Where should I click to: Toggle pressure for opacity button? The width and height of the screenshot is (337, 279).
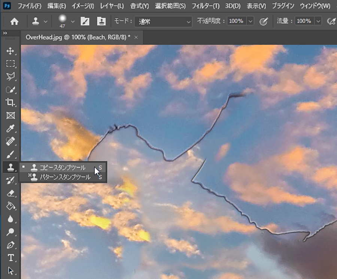click(x=264, y=22)
